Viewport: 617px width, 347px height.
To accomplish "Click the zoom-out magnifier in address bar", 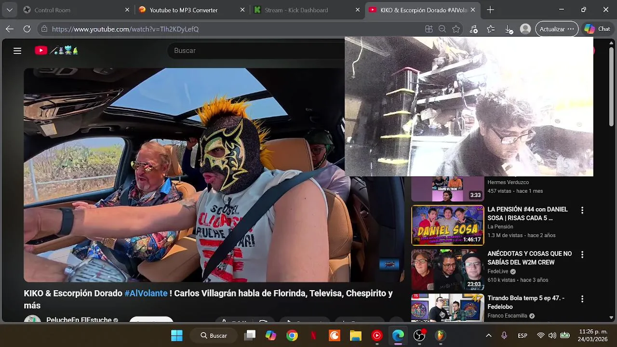I will [442, 29].
